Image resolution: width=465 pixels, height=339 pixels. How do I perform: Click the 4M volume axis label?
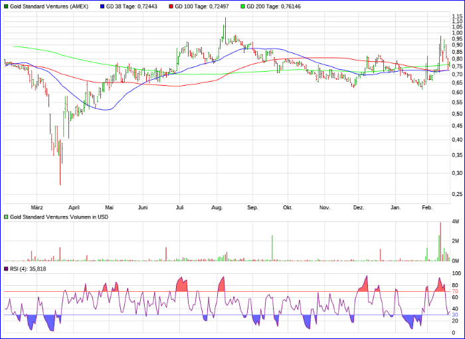[456, 221]
